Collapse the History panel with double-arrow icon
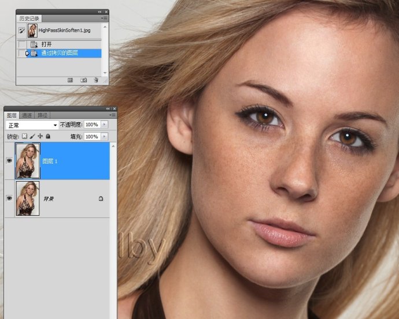399x319 pixels. click(x=99, y=12)
